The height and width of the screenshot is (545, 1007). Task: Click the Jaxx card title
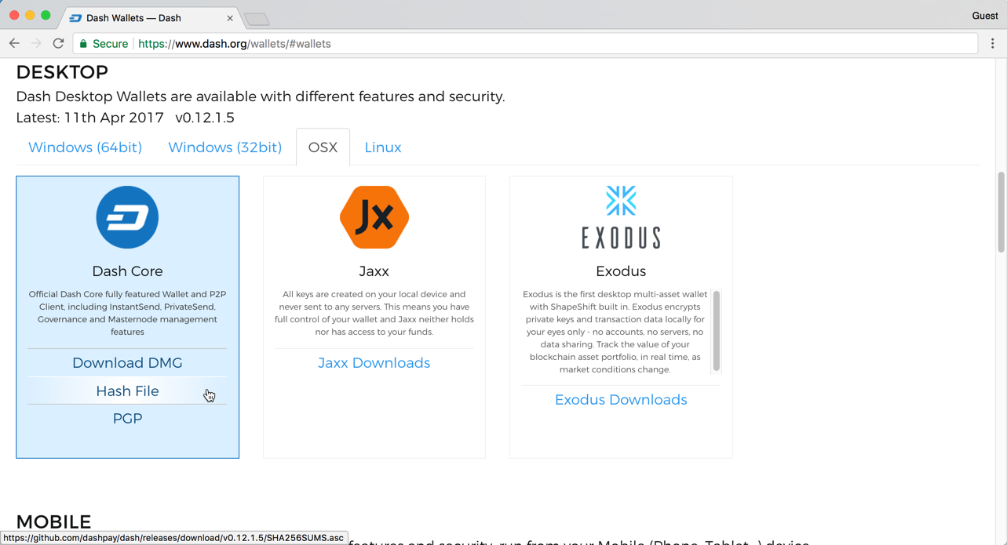pyautogui.click(x=374, y=271)
